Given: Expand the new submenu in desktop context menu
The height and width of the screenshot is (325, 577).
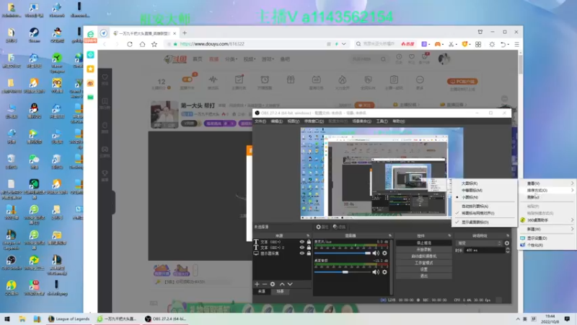Looking at the screenshot, I should coord(547,229).
